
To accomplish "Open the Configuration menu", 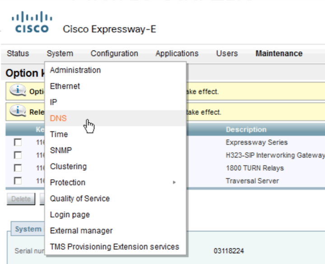I will click(114, 53).
